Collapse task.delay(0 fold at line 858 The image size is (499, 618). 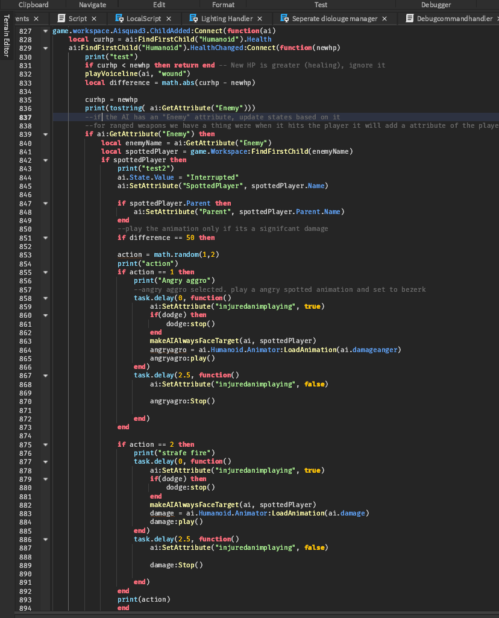pyautogui.click(x=46, y=298)
